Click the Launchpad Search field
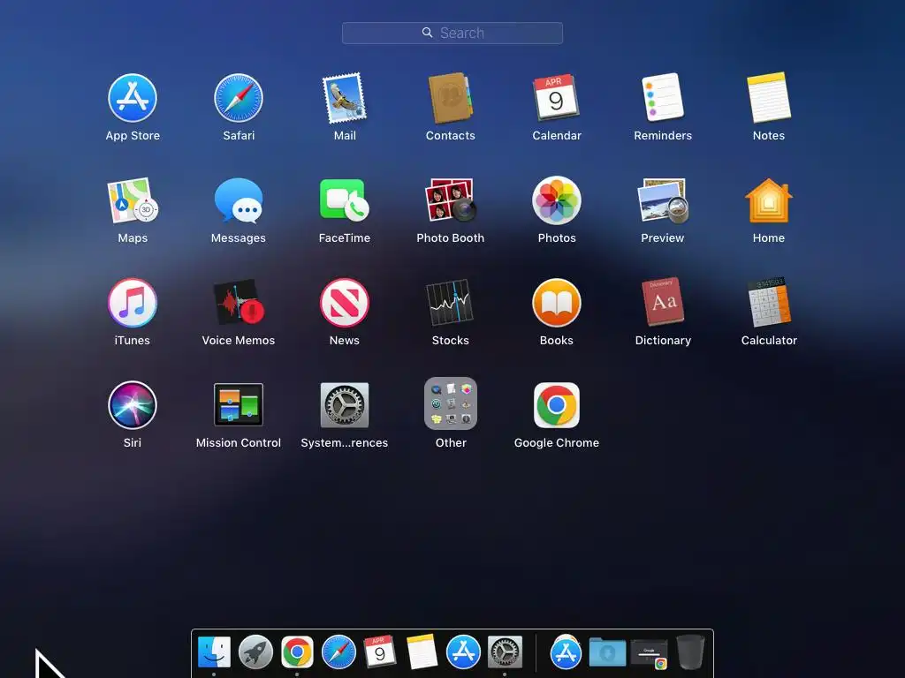 pos(452,33)
